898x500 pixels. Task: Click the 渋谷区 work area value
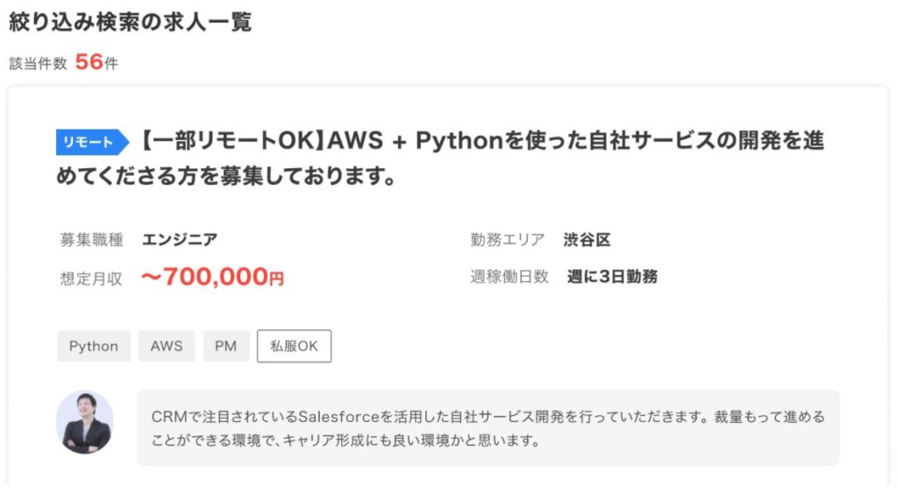point(587,240)
